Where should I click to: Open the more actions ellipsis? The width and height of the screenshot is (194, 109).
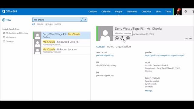pyautogui.click(x=191, y=38)
